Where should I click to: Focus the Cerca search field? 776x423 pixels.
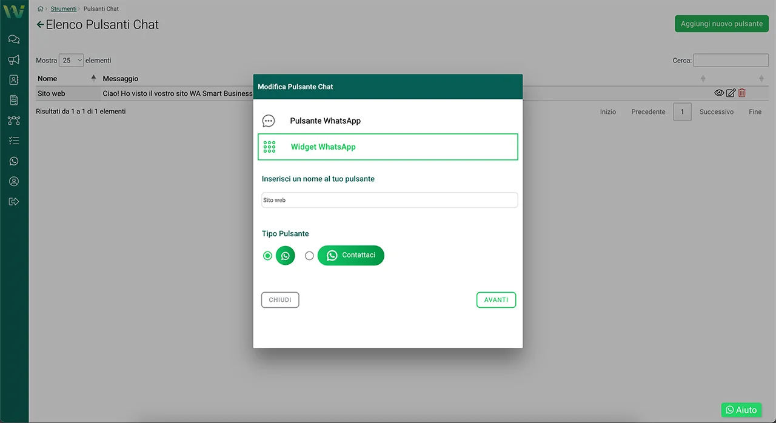(731, 60)
